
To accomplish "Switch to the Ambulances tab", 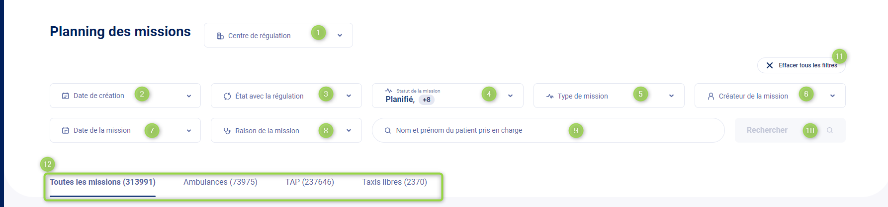I will click(220, 182).
